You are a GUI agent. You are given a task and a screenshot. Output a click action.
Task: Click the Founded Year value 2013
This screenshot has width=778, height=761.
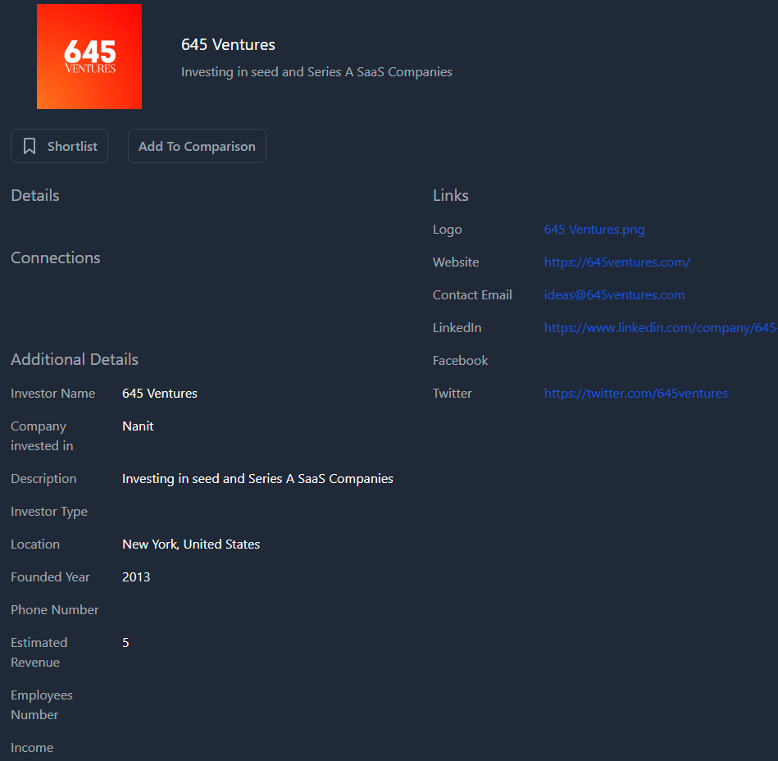coord(136,577)
